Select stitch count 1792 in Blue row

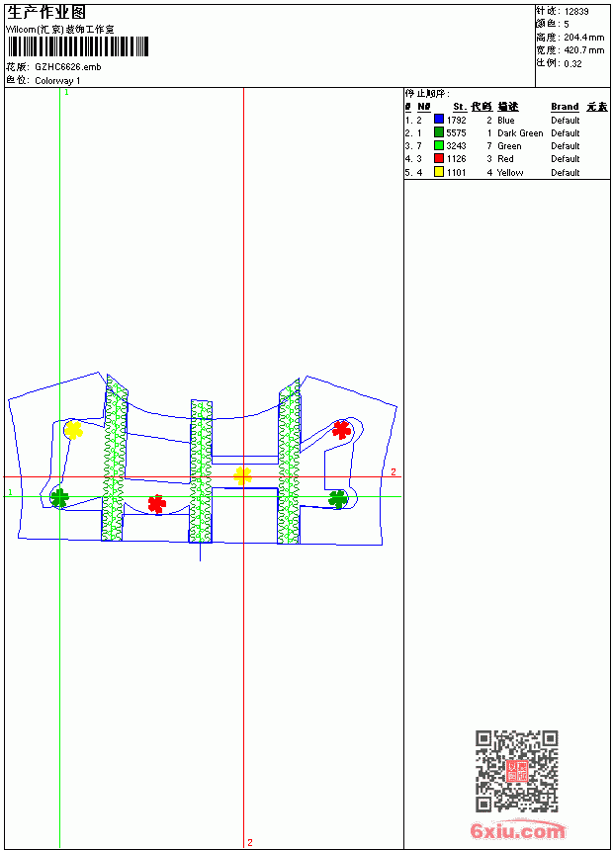456,120
